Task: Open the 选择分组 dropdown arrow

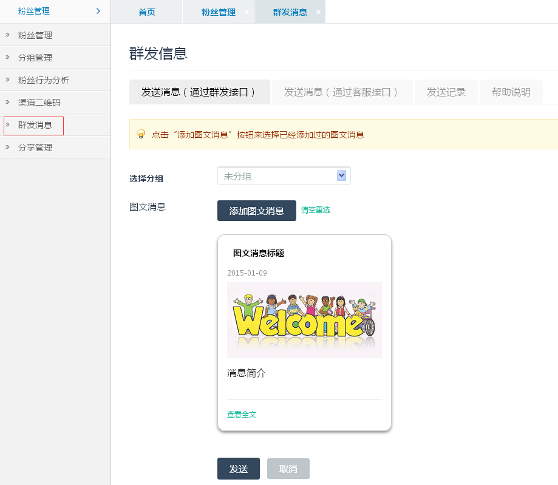Action: pyautogui.click(x=341, y=176)
